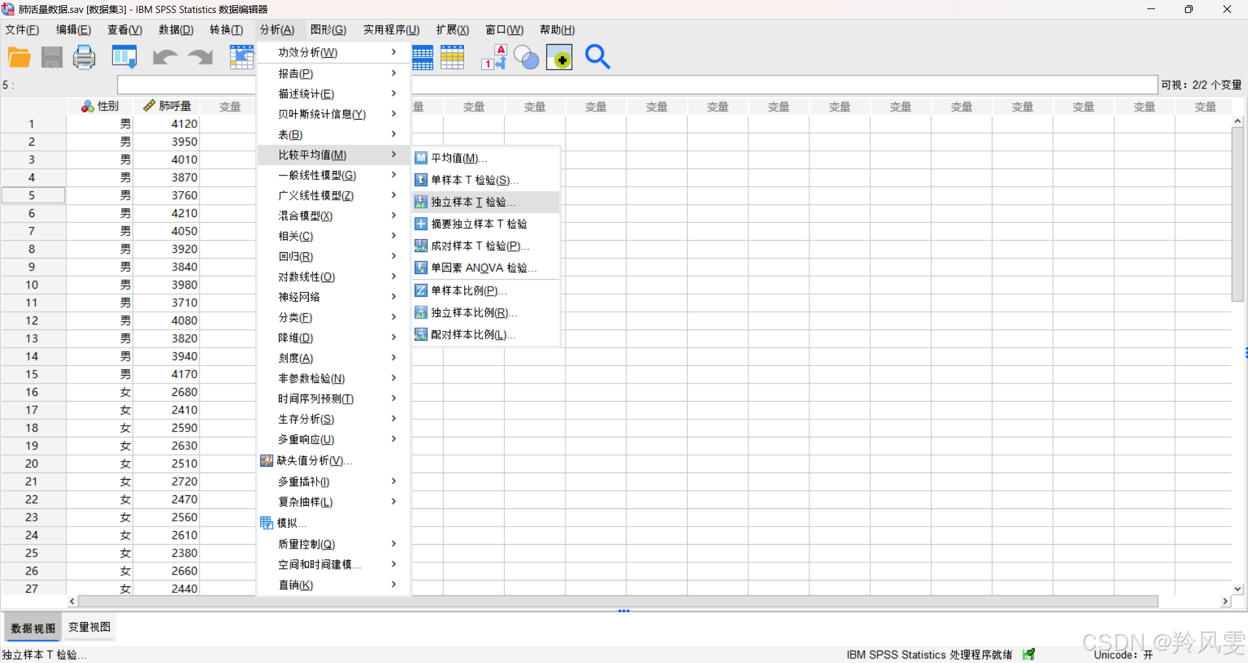The width and height of the screenshot is (1248, 663).
Task: Click the 模拟 icon in Analyze menu
Action: 266,523
